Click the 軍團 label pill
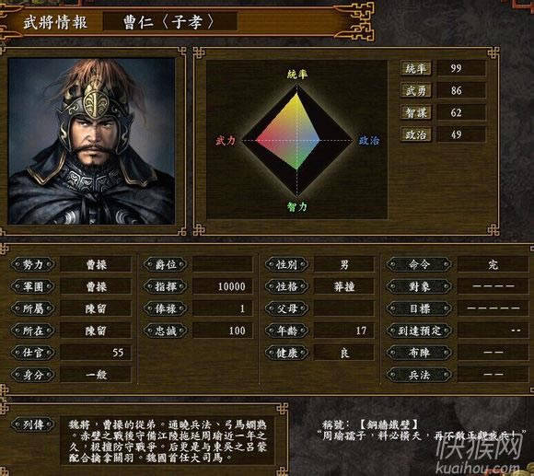Viewport: 534px width, 476px height. coord(33,286)
